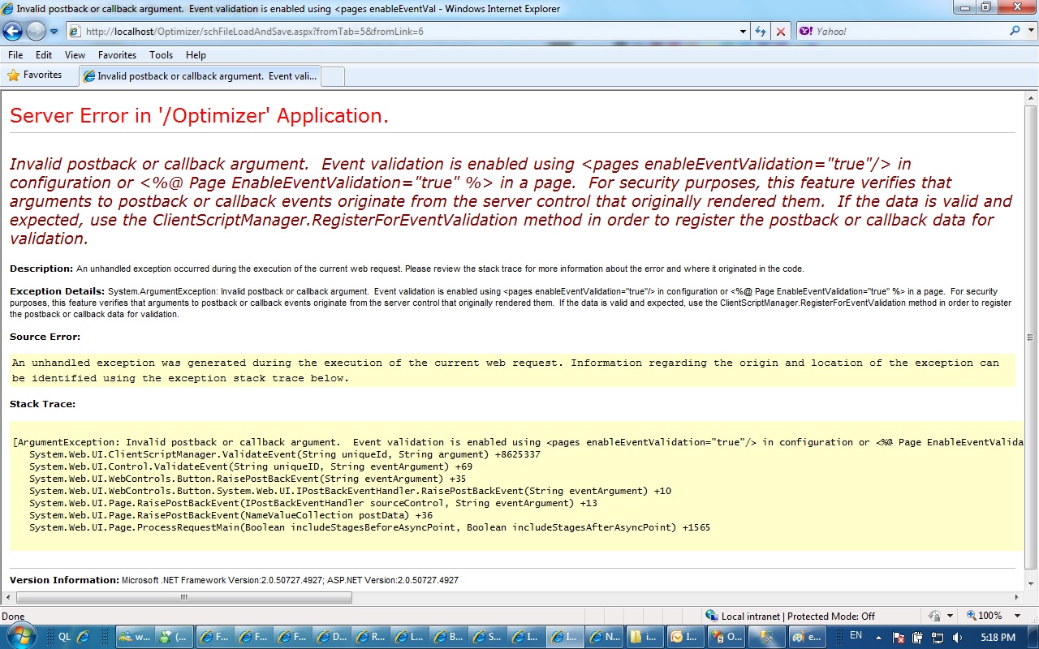Image resolution: width=1039 pixels, height=649 pixels.
Task: Click the EN language indicator
Action: point(856,636)
